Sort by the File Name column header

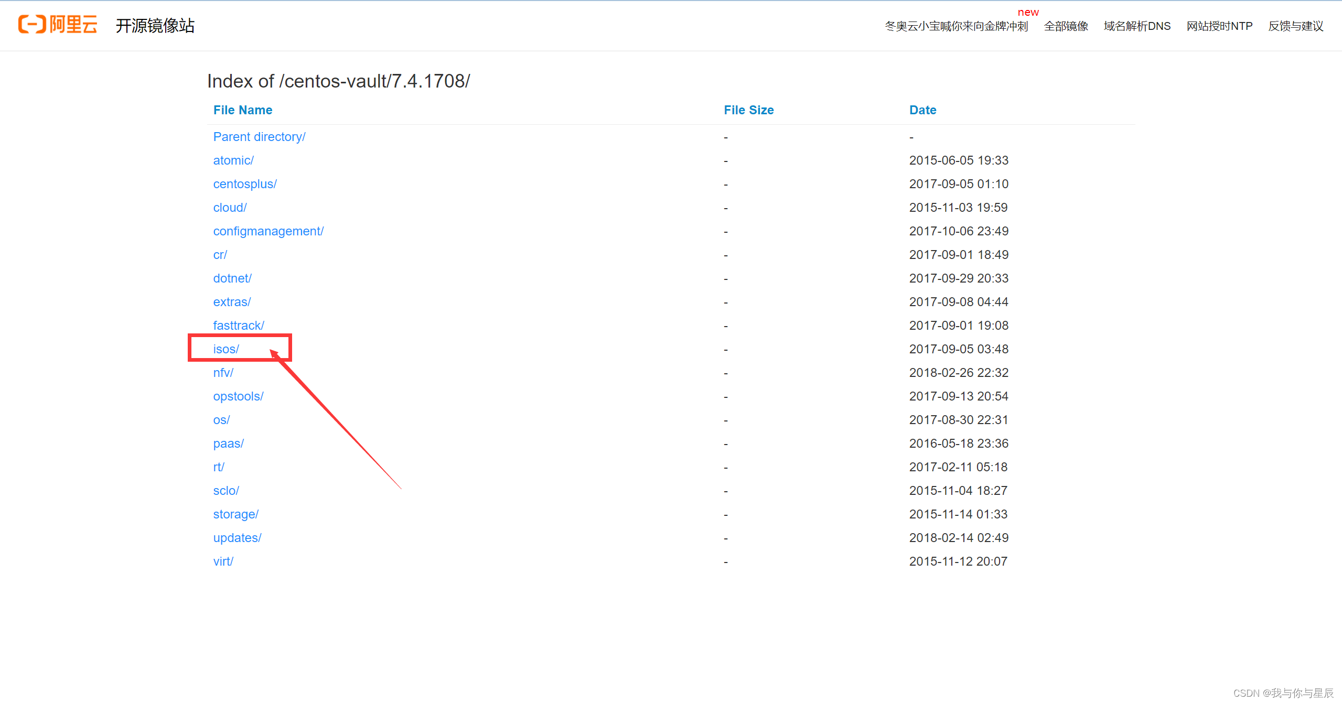[243, 110]
